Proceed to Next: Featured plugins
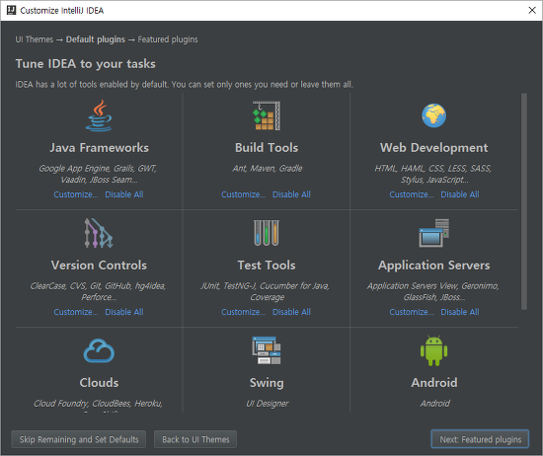This screenshot has width=543, height=456. point(480,439)
